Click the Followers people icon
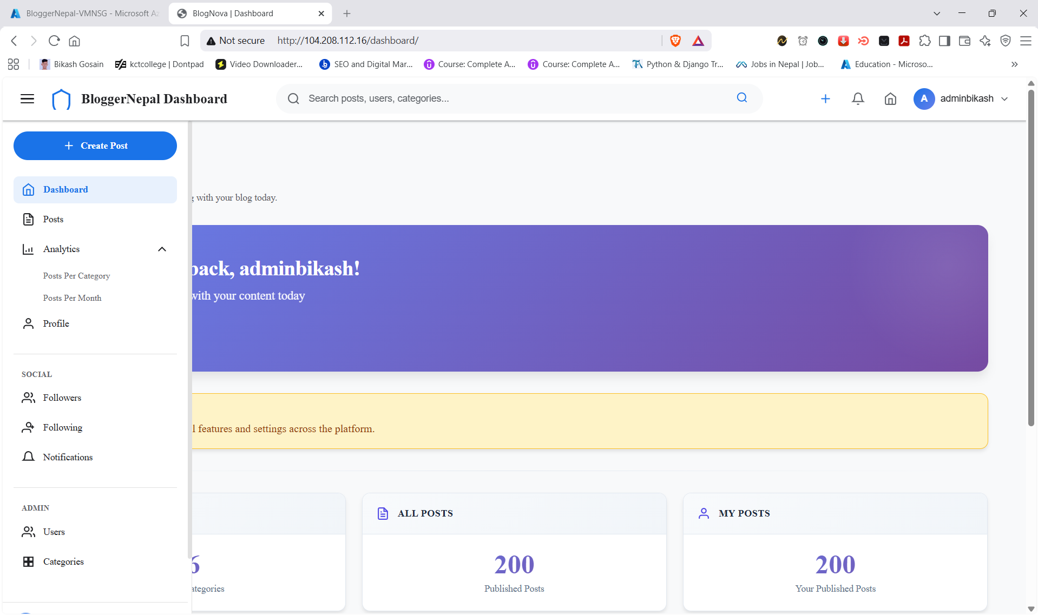Viewport: 1038px width, 615px height. 28,398
